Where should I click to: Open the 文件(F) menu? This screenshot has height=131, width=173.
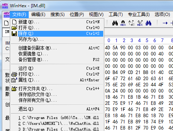coord(19,15)
